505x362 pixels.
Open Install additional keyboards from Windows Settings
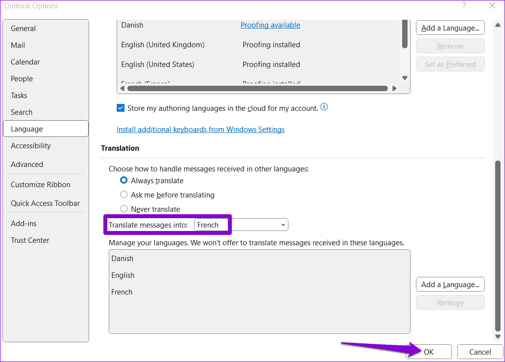(x=200, y=129)
